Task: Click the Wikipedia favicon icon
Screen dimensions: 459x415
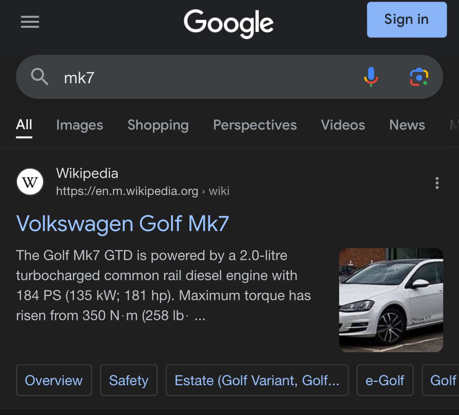Action: coord(30,182)
